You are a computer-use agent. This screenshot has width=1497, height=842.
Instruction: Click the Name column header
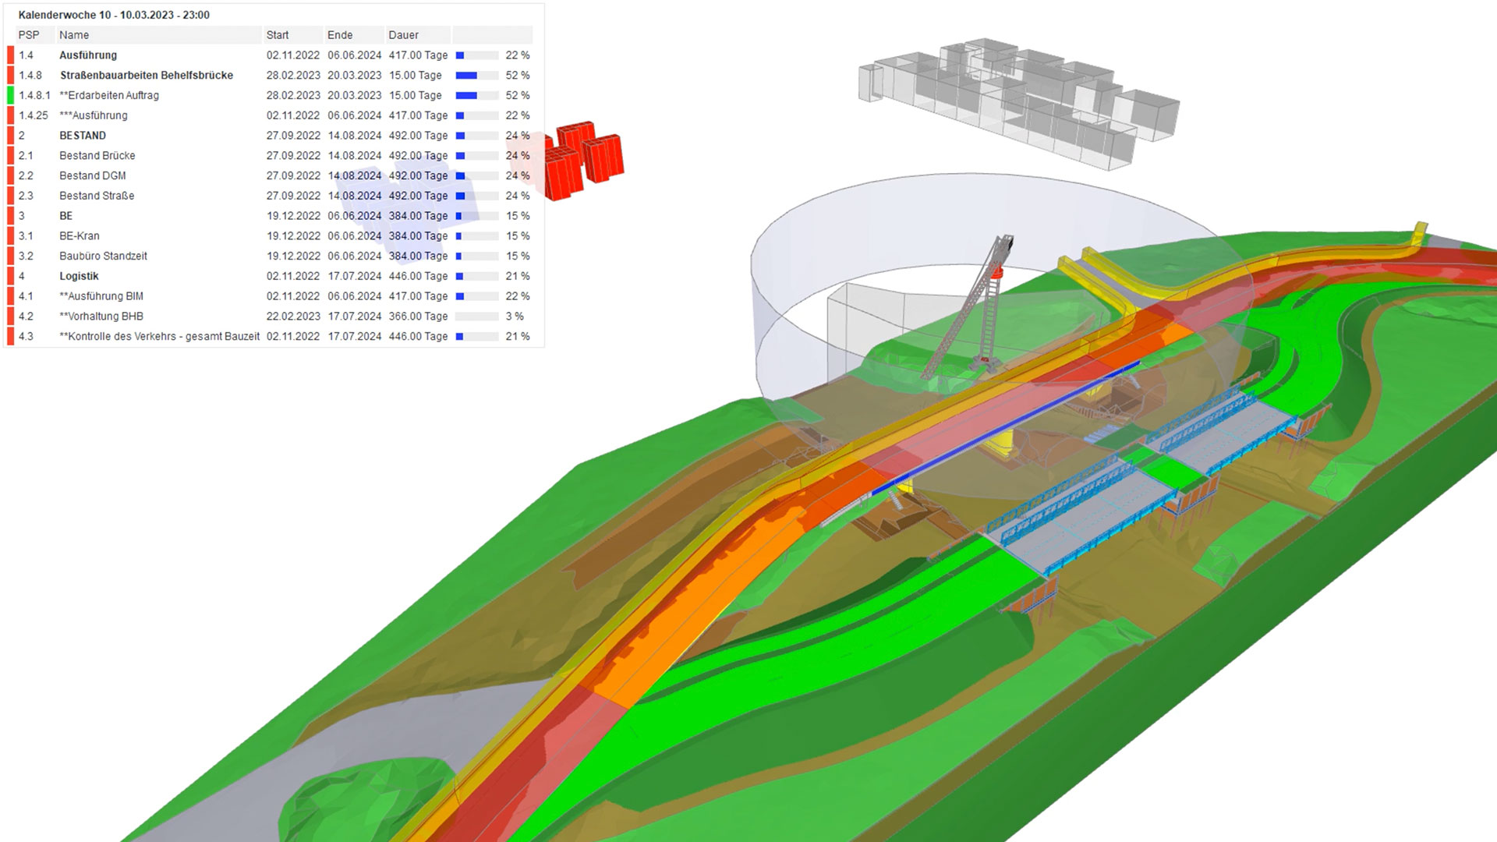(74, 35)
